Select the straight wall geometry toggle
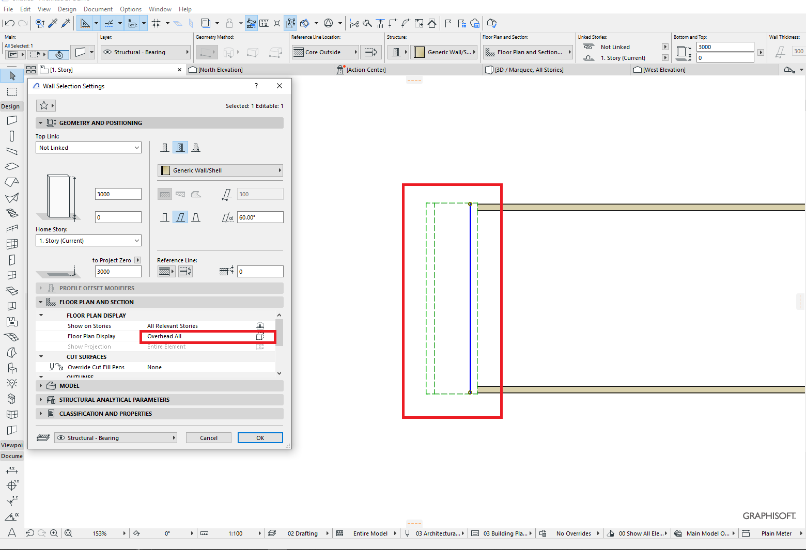 164,217
